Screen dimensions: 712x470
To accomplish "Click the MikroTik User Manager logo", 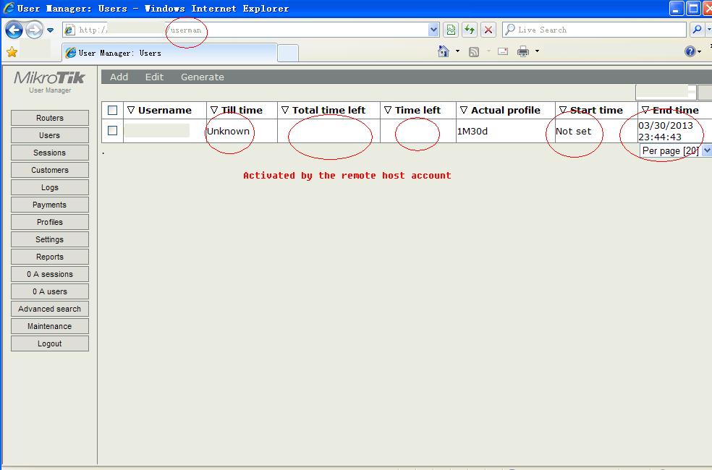I will click(x=49, y=82).
